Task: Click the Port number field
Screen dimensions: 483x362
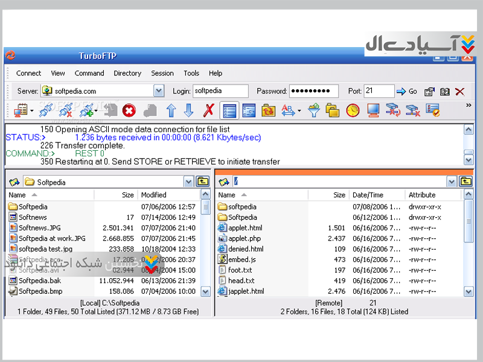Action: click(379, 91)
